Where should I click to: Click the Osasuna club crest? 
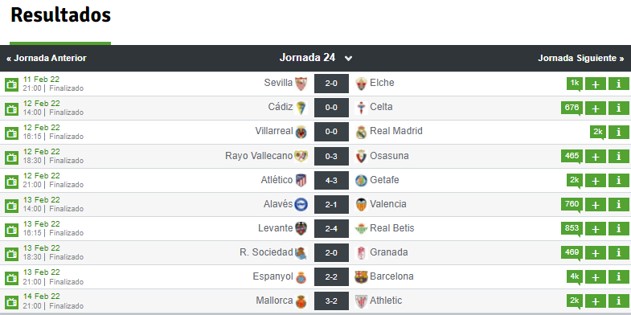361,156
